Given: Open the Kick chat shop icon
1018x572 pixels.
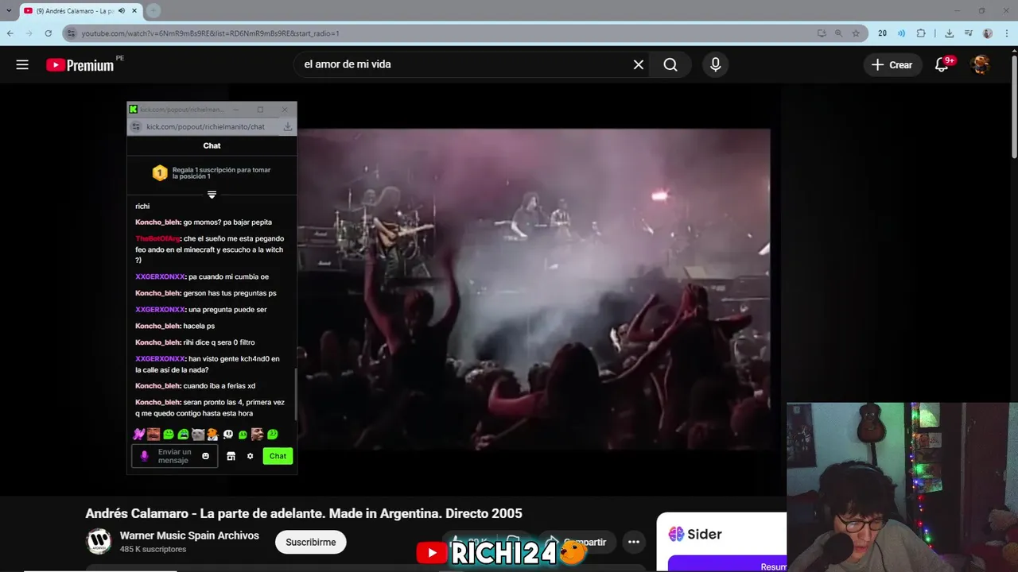Looking at the screenshot, I should (x=231, y=456).
